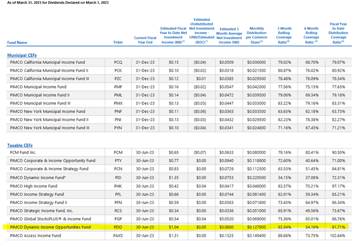Click the Ticker column header
The height and width of the screenshot is (243, 362).
click(118, 42)
